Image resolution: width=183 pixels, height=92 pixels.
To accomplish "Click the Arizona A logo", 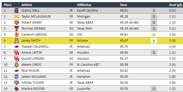I will tap(17, 41).
